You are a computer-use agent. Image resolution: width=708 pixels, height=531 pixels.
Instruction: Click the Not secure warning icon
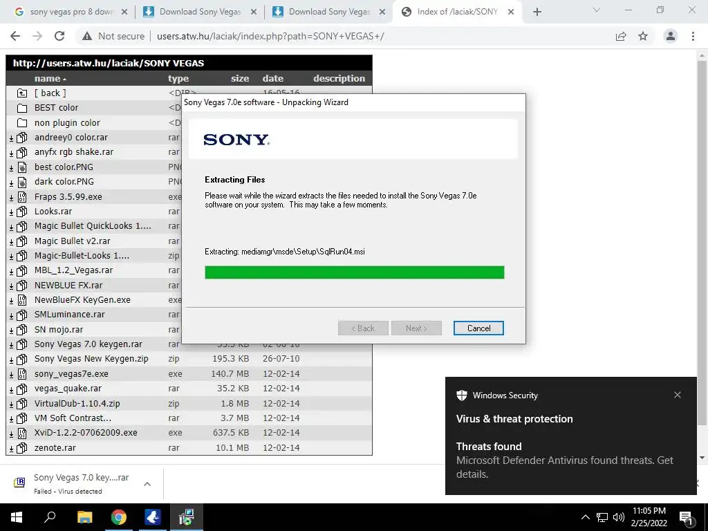coord(87,36)
